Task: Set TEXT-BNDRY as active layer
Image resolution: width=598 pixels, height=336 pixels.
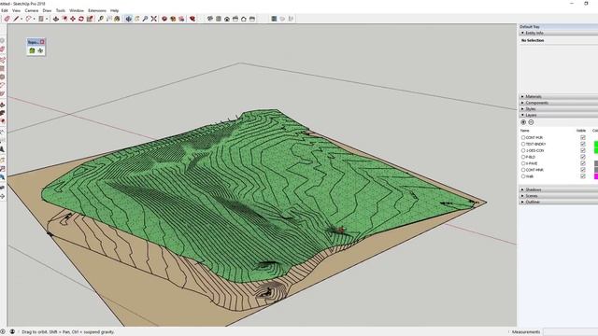Action: [x=523, y=144]
